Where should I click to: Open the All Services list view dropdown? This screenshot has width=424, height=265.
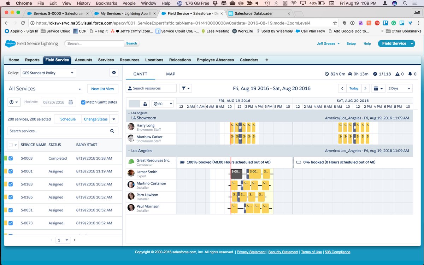pos(79,89)
